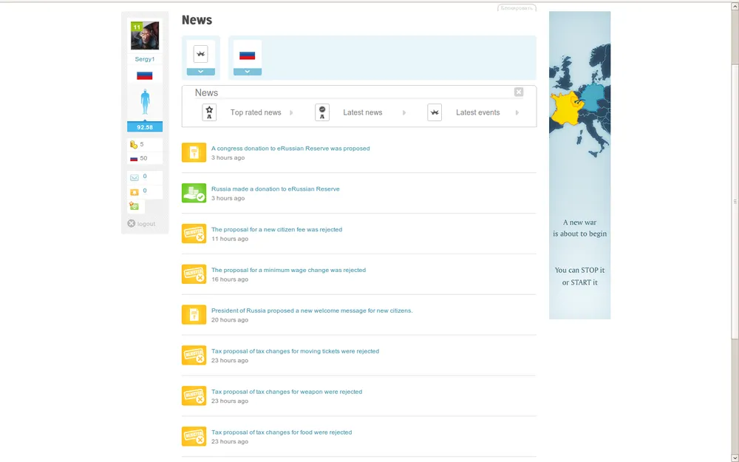Click the messages envelope icon

click(x=134, y=177)
